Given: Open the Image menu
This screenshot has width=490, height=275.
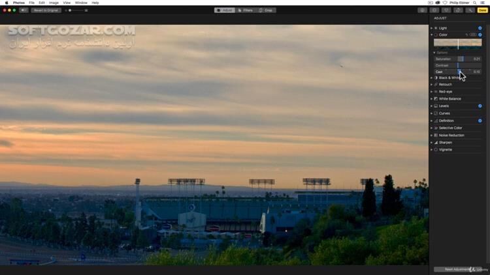Looking at the screenshot, I should coord(54,3).
